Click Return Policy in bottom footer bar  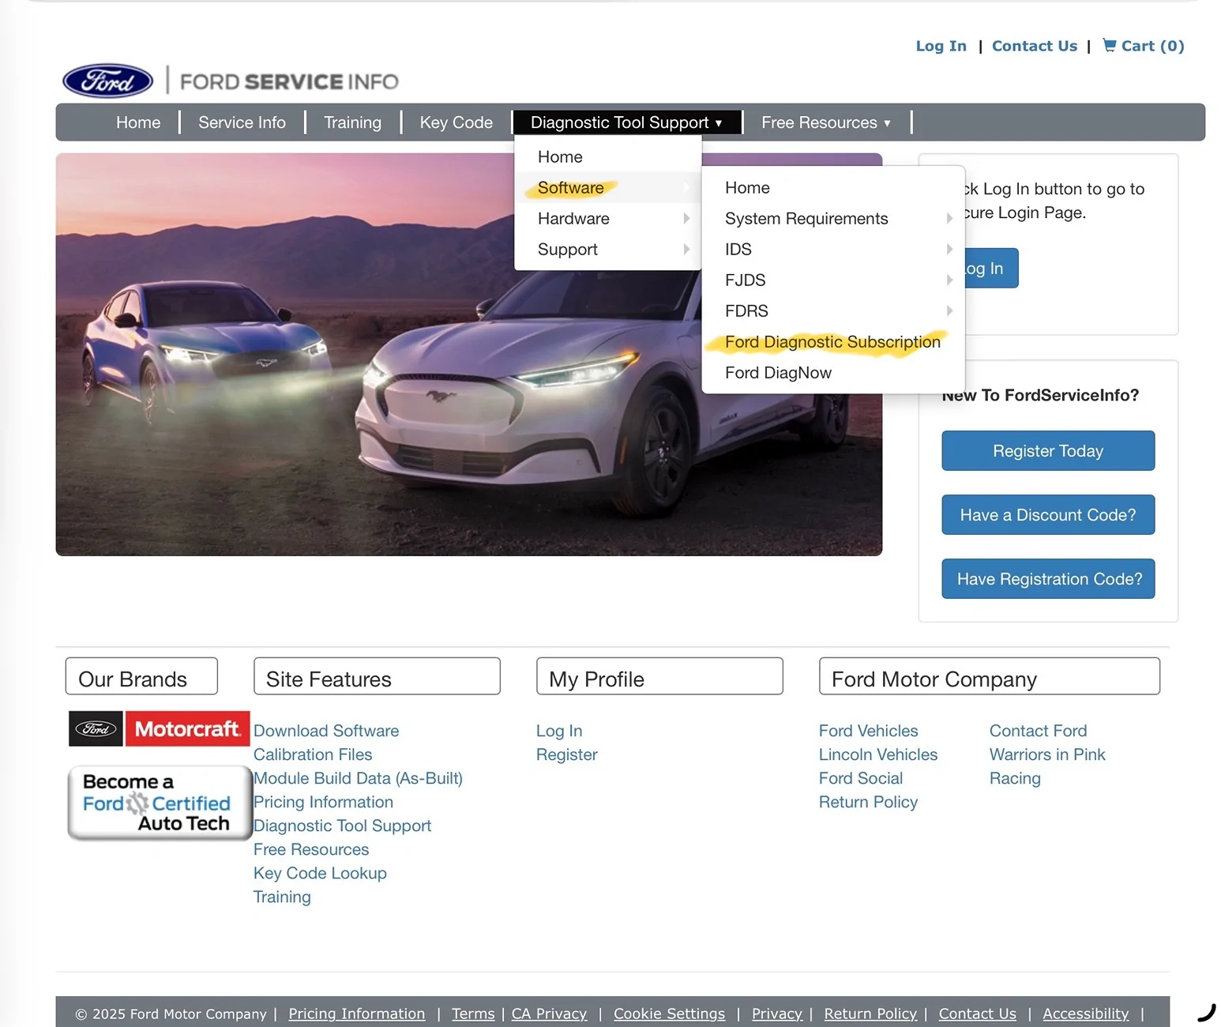coord(870,1014)
